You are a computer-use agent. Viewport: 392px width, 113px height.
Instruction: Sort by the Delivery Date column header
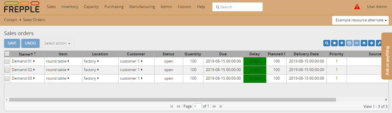coord(306,54)
